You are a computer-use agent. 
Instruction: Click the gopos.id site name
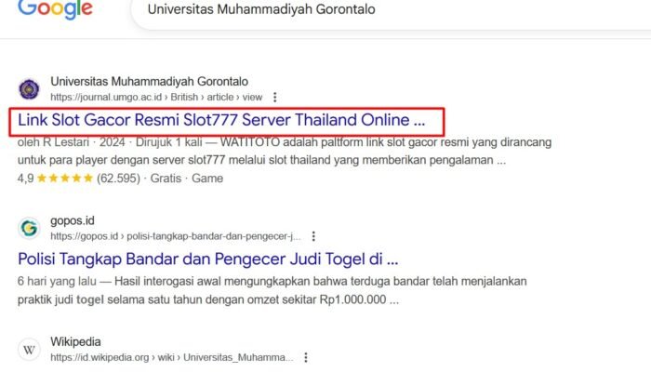[73, 220]
